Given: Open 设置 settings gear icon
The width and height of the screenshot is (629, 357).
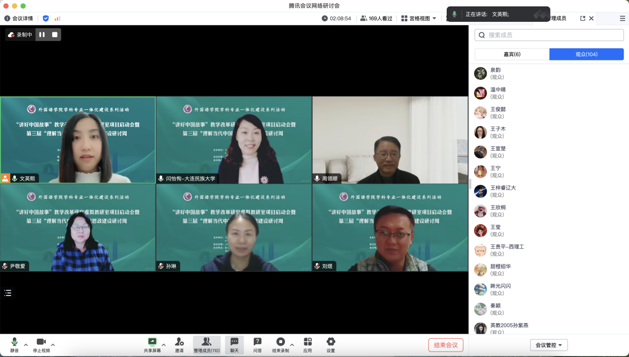Looking at the screenshot, I should (x=331, y=342).
